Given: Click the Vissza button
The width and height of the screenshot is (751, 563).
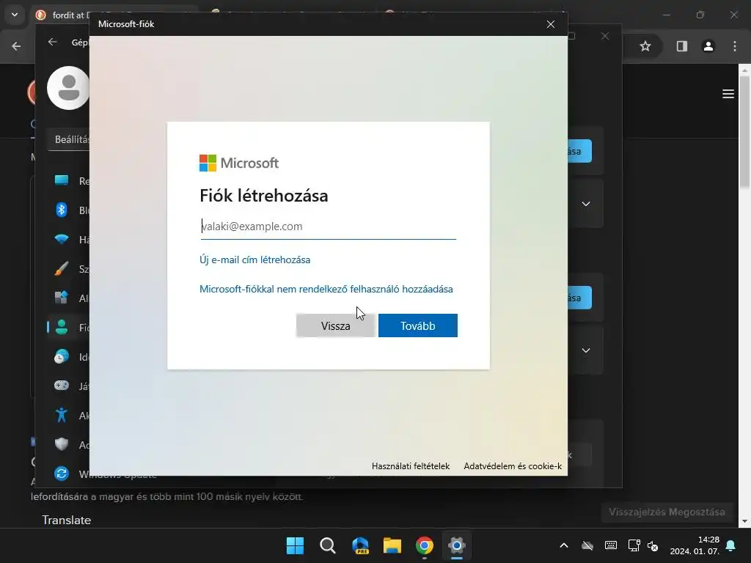Looking at the screenshot, I should tap(335, 325).
